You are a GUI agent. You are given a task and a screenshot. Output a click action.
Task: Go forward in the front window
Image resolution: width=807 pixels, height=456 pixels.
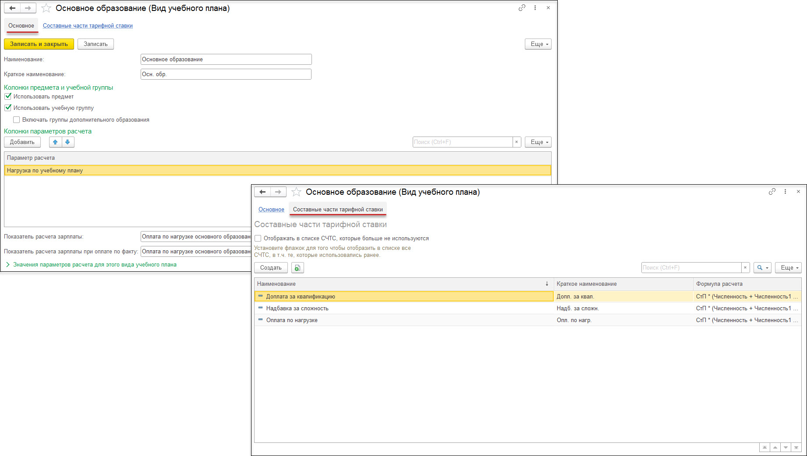pos(278,192)
